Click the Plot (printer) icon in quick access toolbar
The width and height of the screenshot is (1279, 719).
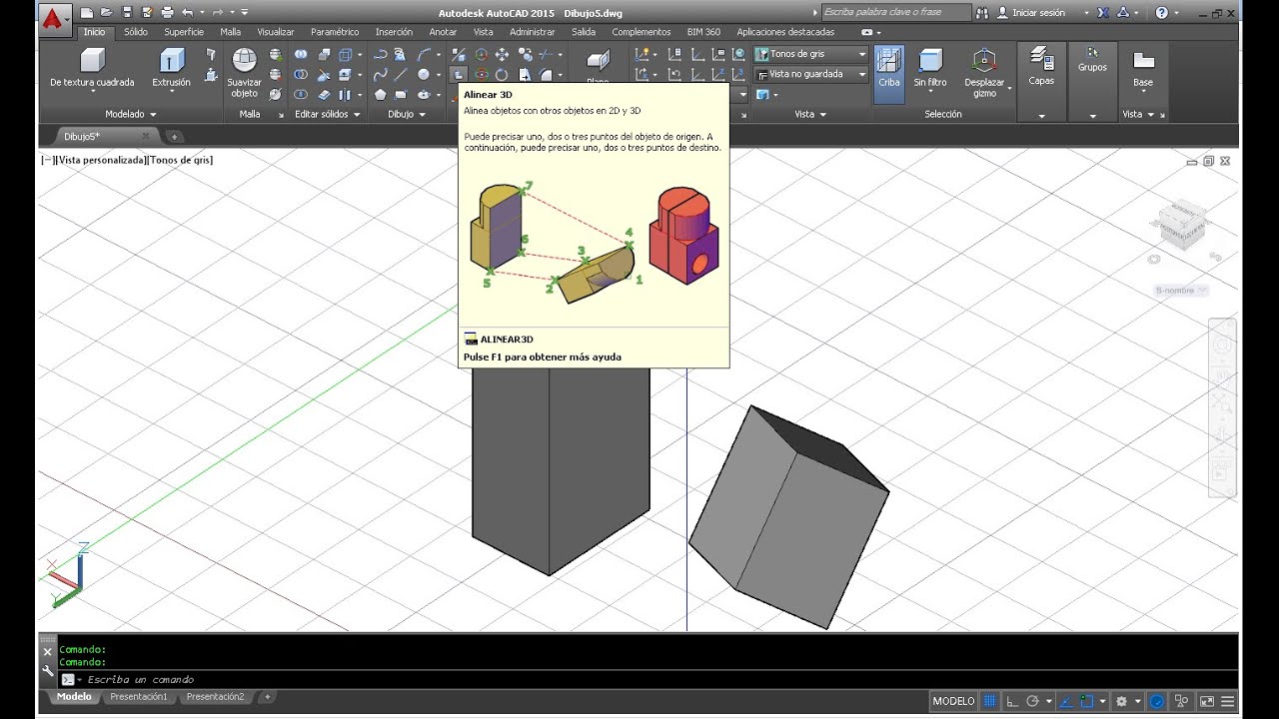point(166,13)
